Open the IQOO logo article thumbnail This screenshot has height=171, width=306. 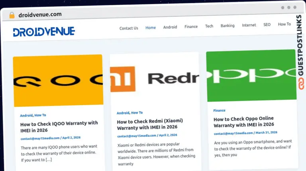point(58,81)
